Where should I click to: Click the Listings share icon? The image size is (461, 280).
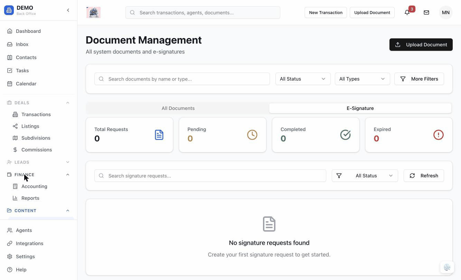pyautogui.click(x=15, y=126)
